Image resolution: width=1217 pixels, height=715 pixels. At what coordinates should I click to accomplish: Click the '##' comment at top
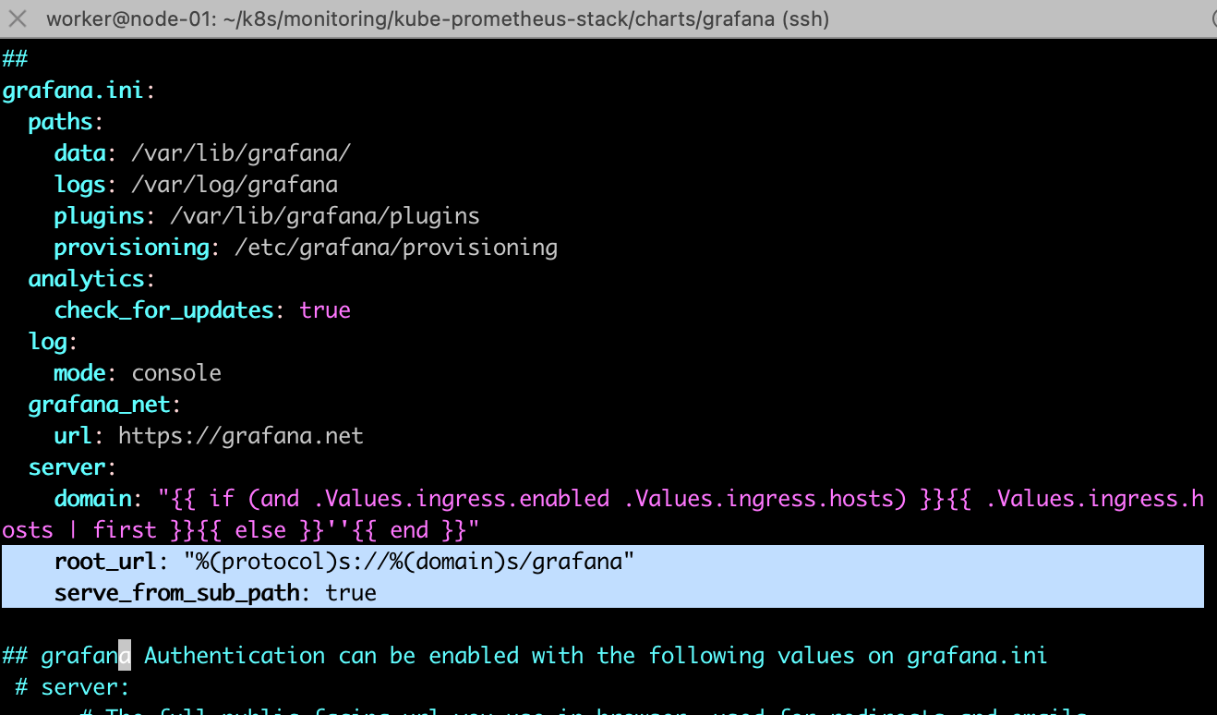pyautogui.click(x=16, y=59)
